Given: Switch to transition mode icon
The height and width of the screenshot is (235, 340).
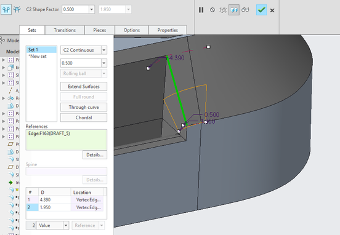Looking at the screenshot, I should pos(17,9).
